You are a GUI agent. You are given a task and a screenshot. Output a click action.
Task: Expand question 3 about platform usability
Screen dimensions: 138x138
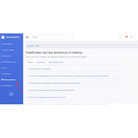(74, 83)
